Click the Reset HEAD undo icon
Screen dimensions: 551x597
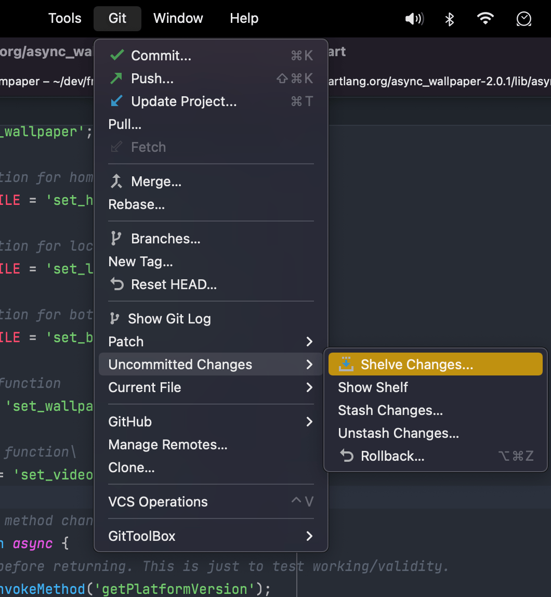pyautogui.click(x=116, y=284)
